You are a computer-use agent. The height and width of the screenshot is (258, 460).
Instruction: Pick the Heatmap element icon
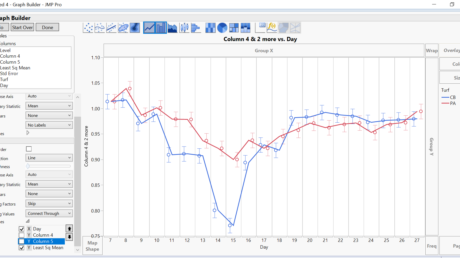210,28
